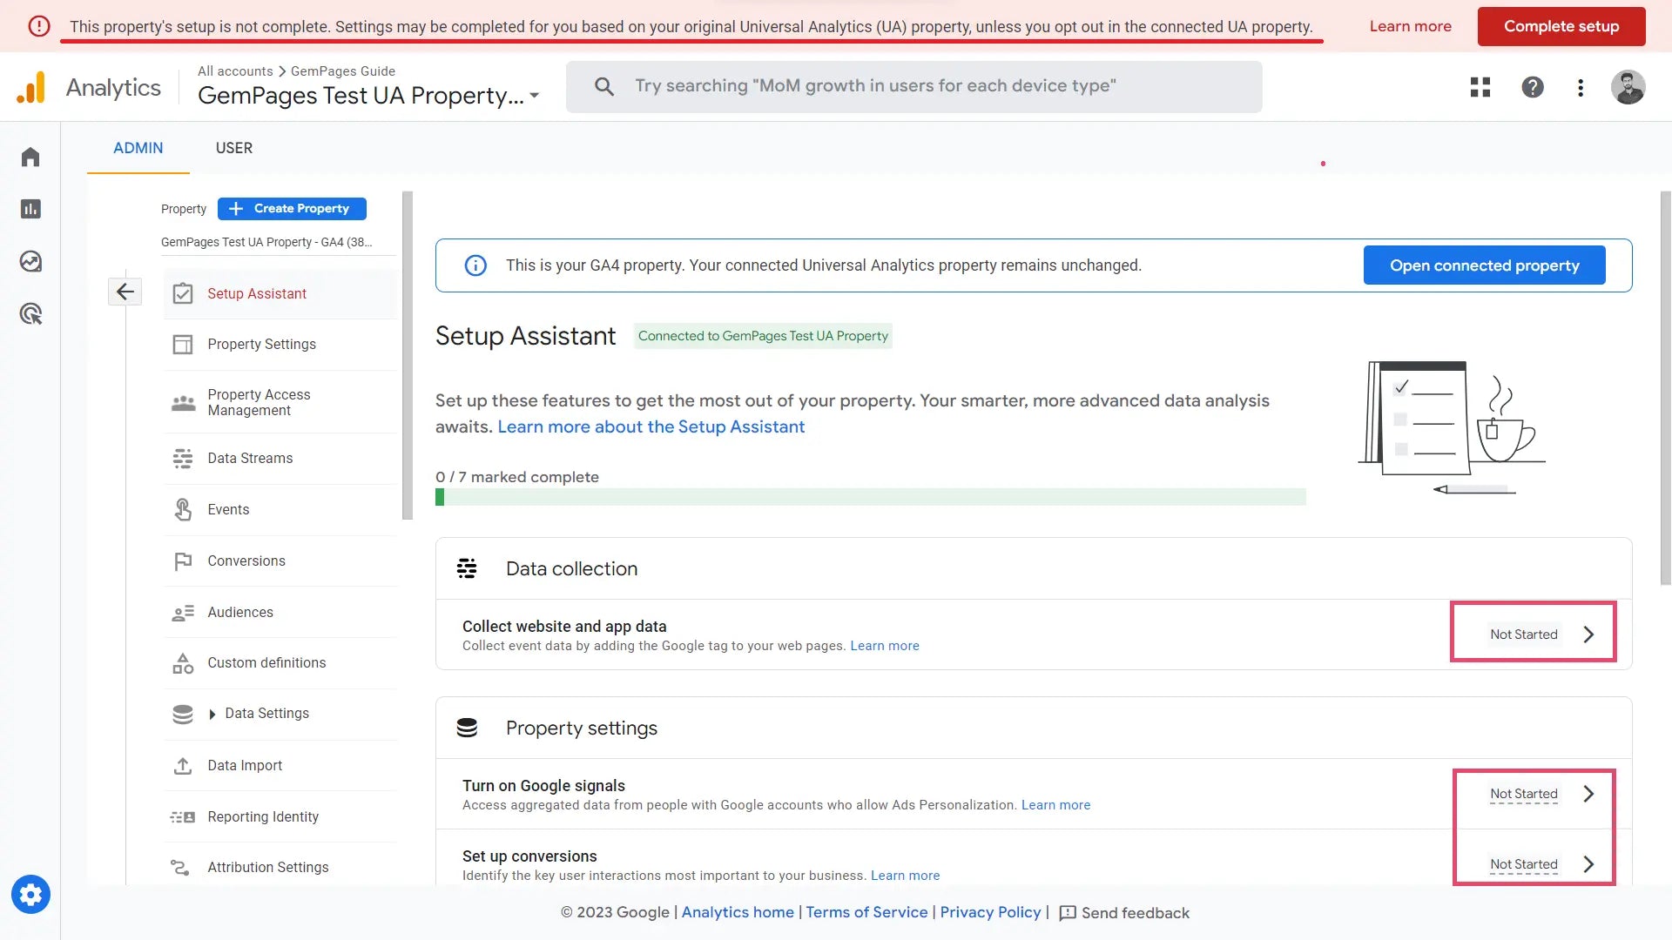Open Learn more about the Setup Assistant link

651,427
